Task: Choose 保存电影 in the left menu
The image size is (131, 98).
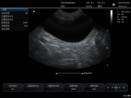Action: (14, 29)
